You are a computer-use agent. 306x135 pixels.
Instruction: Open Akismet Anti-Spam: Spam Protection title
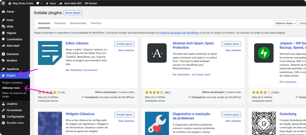tap(193, 46)
